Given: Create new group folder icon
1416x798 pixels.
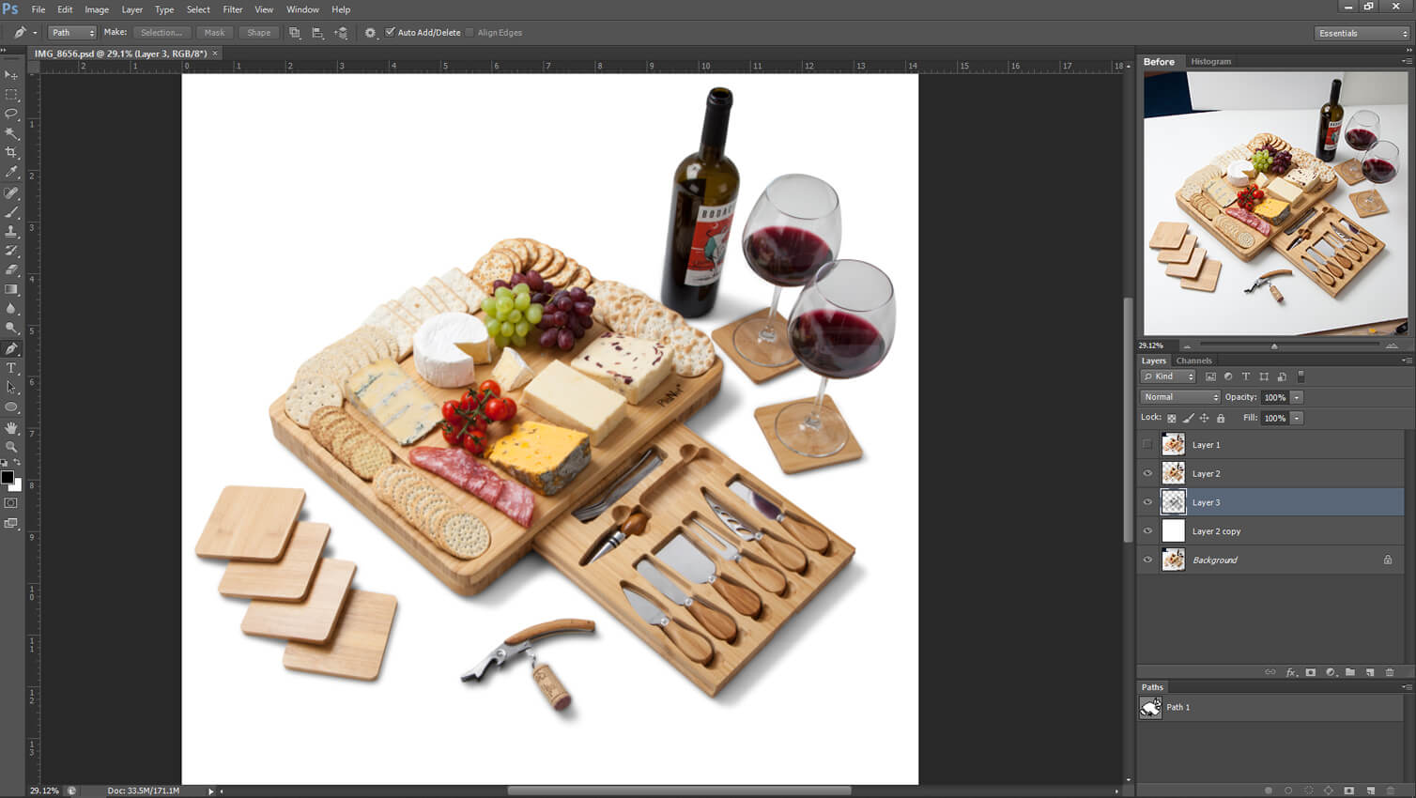Looking at the screenshot, I should pyautogui.click(x=1350, y=672).
